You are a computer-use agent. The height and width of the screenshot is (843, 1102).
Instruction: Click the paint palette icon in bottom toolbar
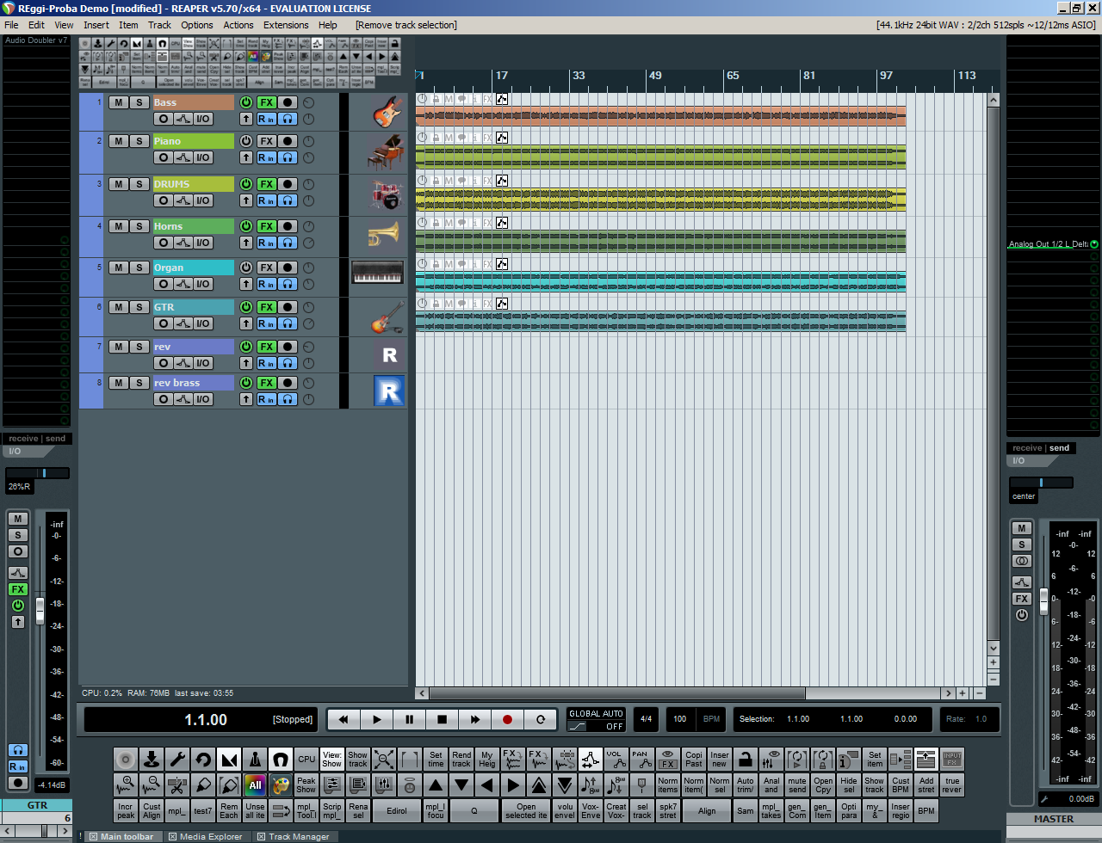pyautogui.click(x=281, y=785)
